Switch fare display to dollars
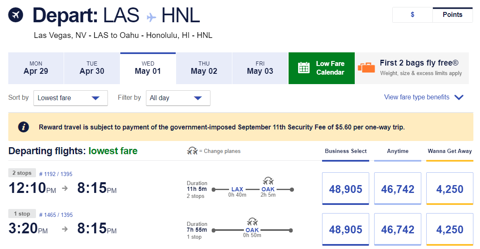480x249 pixels. (x=412, y=15)
